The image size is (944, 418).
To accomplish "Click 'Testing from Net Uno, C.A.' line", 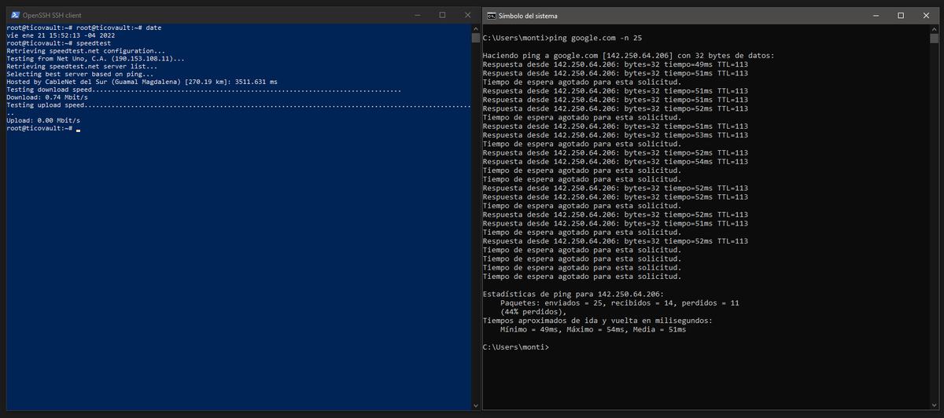I will point(96,58).
